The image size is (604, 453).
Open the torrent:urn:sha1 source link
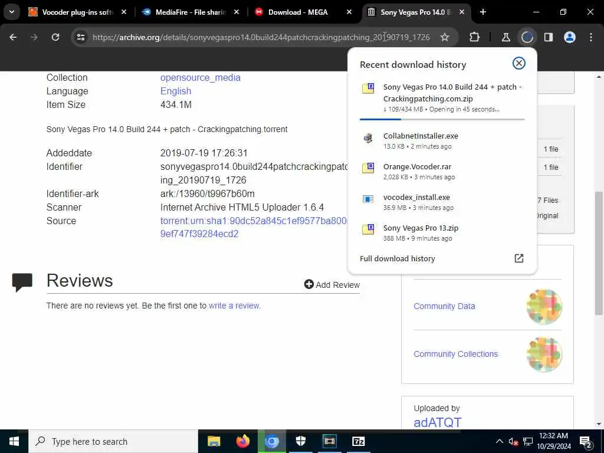[x=254, y=227]
